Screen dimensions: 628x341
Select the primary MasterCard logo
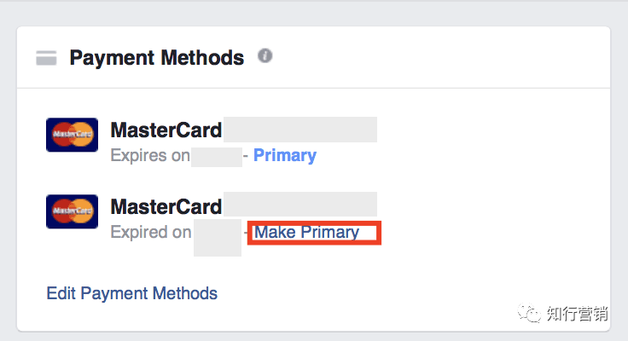(72, 135)
